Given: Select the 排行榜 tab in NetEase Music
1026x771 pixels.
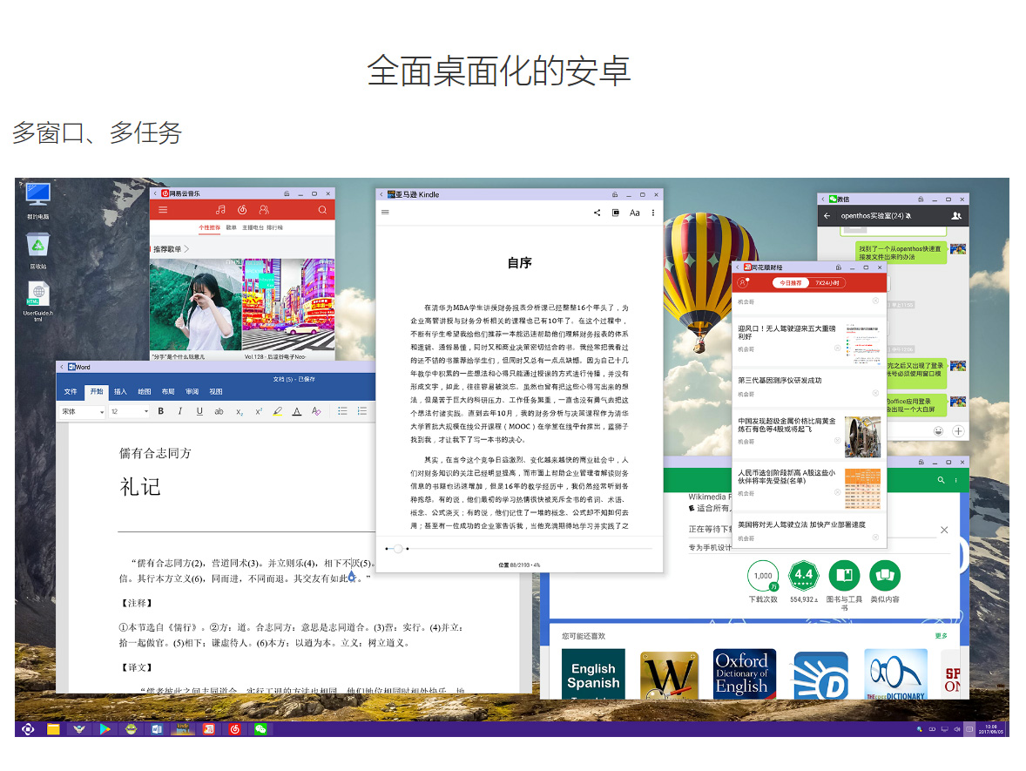Looking at the screenshot, I should pos(275,227).
